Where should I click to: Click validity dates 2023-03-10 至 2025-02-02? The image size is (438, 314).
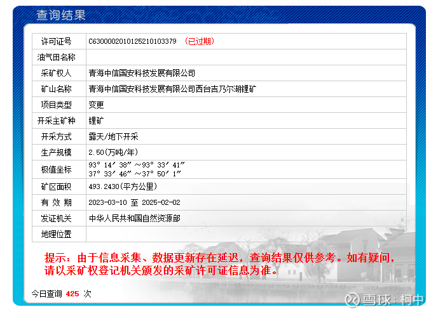[134, 202]
